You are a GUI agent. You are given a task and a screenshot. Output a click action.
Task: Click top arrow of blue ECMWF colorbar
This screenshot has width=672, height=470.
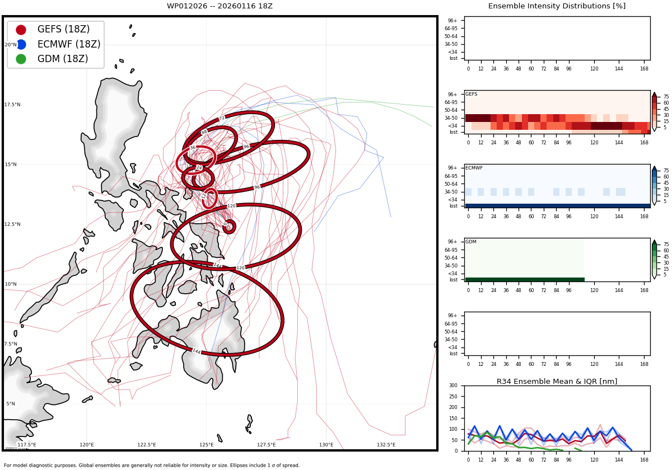pyautogui.click(x=654, y=168)
